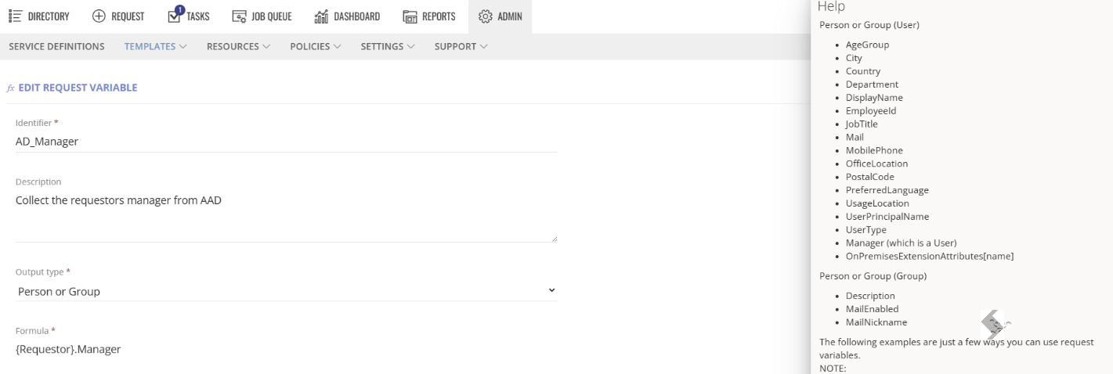The width and height of the screenshot is (1113, 374).
Task: Click the fx icon beside Edit Request Variable
Action: tap(11, 88)
